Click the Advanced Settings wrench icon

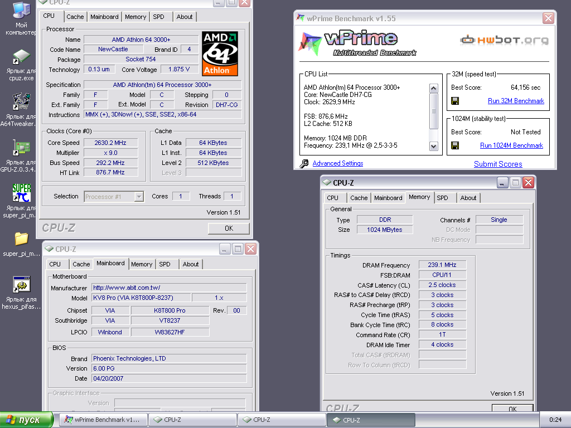coord(304,163)
